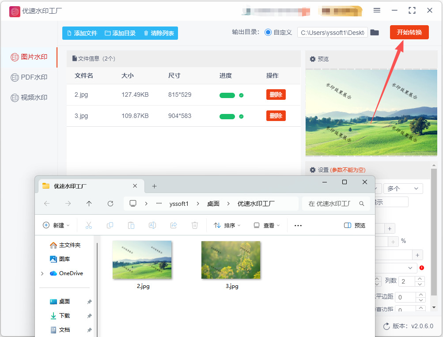Click the version update refresh icon
Viewport: 443px width, 337px height.
pos(386,326)
